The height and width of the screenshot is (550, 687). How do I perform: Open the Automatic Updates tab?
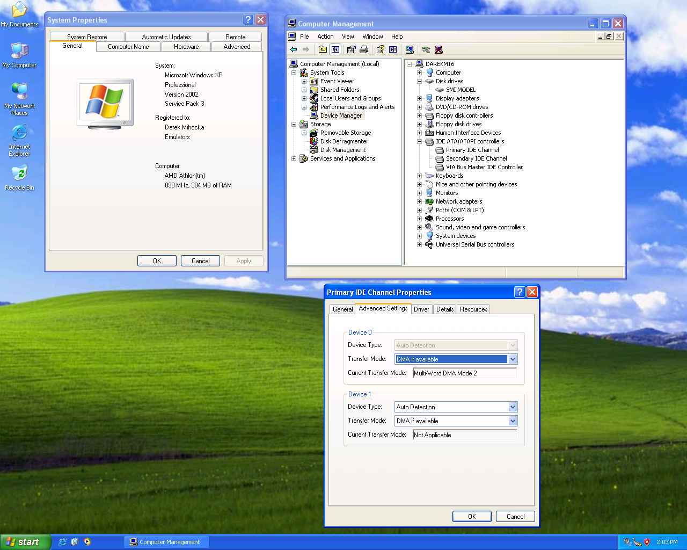[x=166, y=37]
